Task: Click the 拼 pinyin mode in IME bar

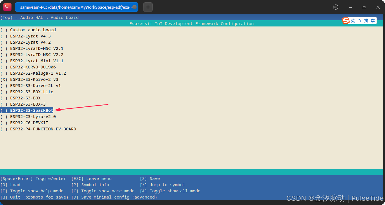Action: [x=366, y=21]
